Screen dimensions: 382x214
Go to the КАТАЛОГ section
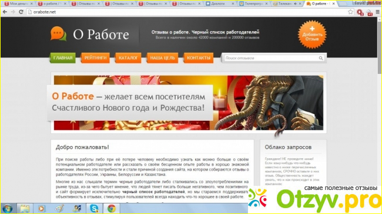(128, 58)
